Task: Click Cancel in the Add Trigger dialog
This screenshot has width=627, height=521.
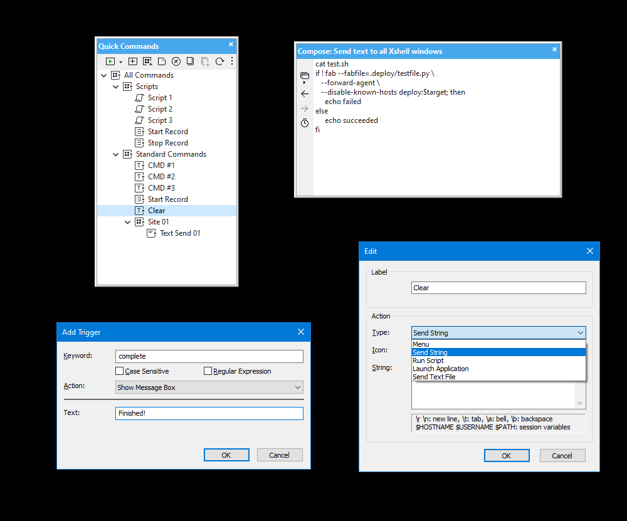Action: [x=280, y=455]
